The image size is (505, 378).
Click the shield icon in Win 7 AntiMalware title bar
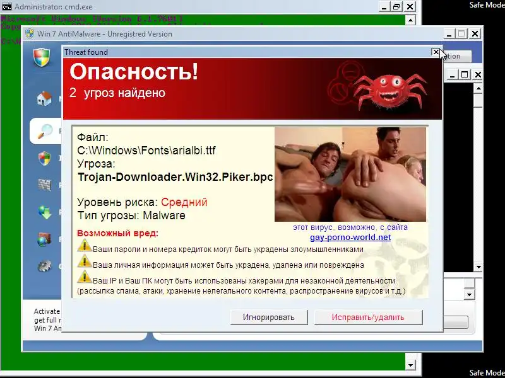(x=30, y=34)
